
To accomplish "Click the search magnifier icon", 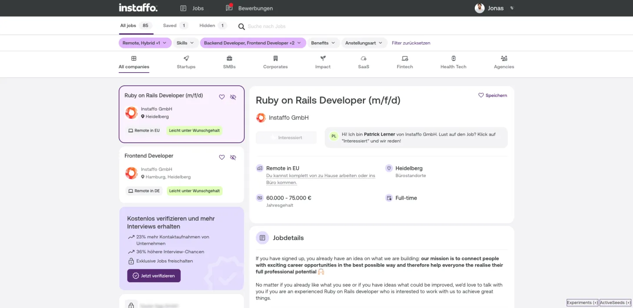I will coord(242,27).
